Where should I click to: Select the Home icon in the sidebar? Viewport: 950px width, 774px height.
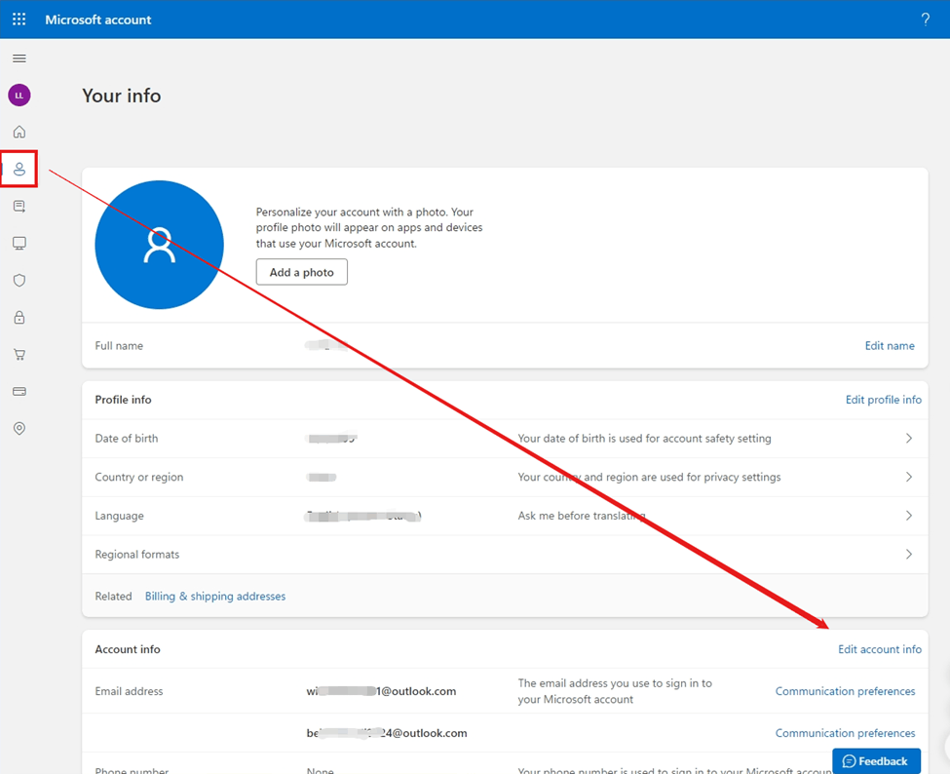(19, 132)
